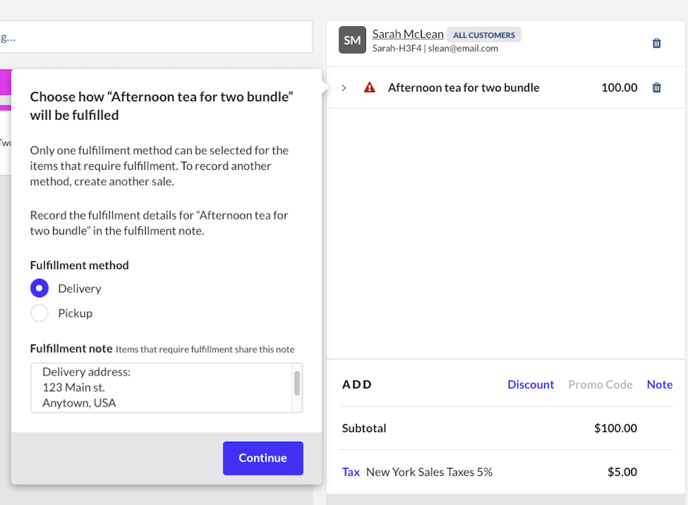
Task: Open Sarah McLean's customer profile
Action: (408, 34)
